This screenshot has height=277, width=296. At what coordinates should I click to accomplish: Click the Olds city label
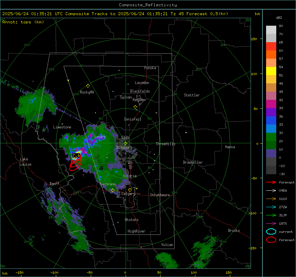point(125,137)
